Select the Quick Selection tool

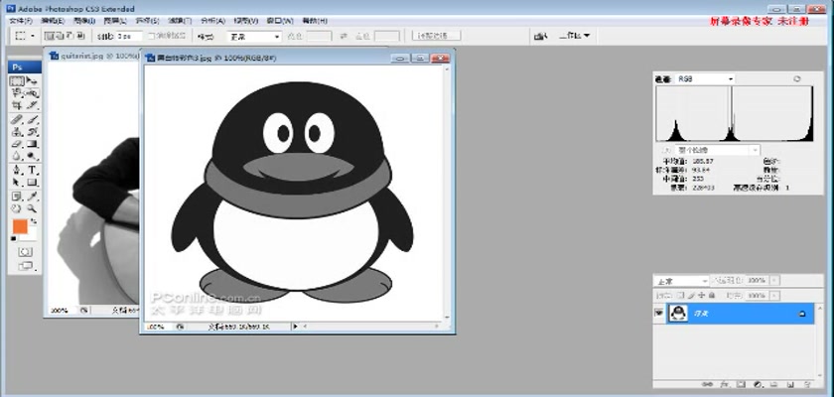point(33,93)
